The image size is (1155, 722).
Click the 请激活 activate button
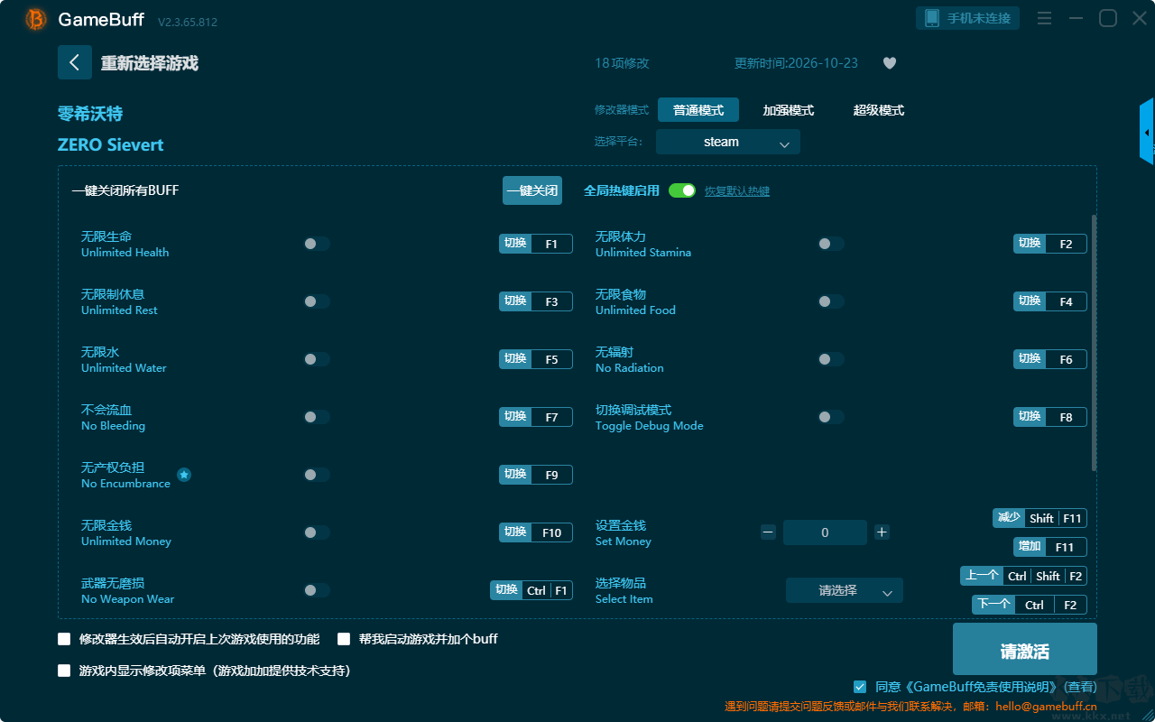click(1025, 651)
